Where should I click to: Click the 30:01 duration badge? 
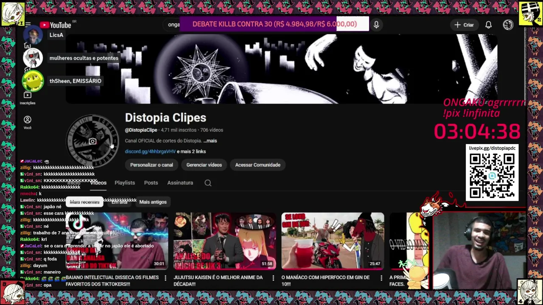point(159,264)
